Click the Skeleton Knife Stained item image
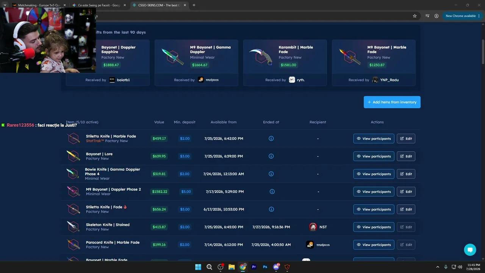The width and height of the screenshot is (485, 273). tap(74, 227)
